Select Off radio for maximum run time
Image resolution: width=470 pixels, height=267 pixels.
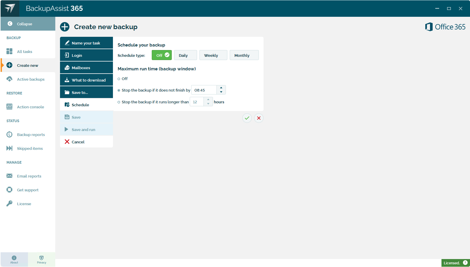[119, 79]
